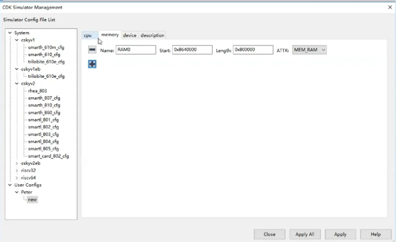Expand the riscv64 tree node
Screen dimensions: 396x242
coord(17,178)
